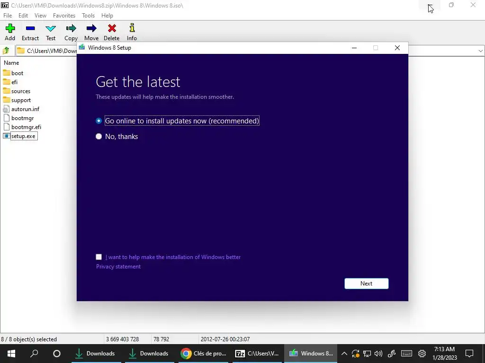Open the touch keyboard tray icon

click(x=406, y=354)
